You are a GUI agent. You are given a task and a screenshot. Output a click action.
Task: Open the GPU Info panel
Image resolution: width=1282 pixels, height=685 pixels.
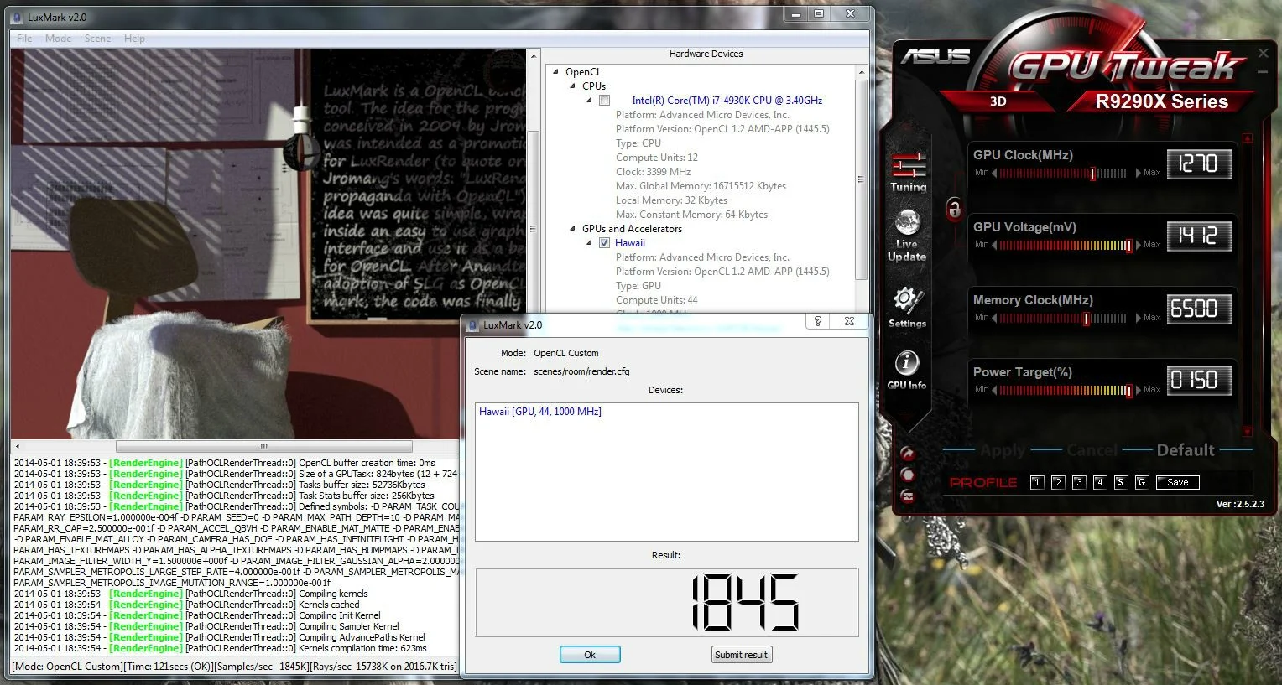pos(906,370)
